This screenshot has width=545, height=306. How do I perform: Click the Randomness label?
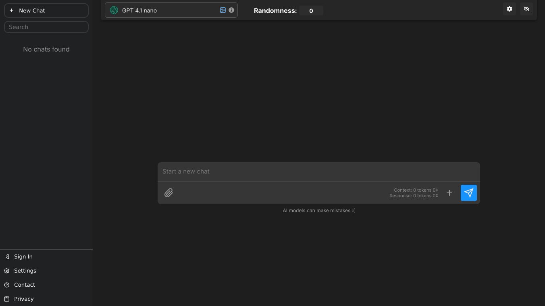275,11
